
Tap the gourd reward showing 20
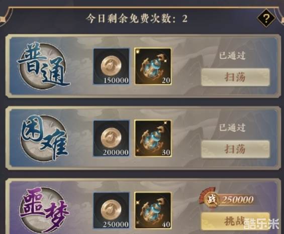tap(153, 66)
